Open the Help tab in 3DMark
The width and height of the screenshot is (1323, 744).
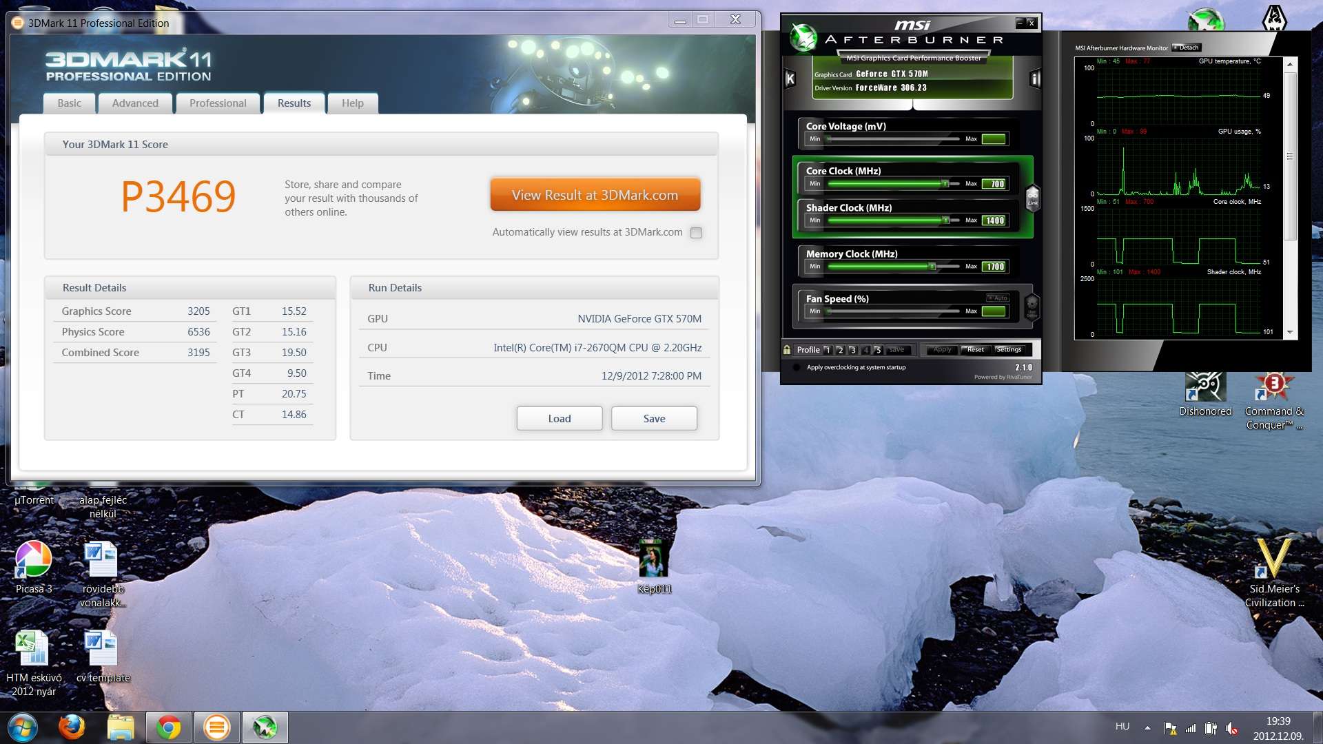353,103
